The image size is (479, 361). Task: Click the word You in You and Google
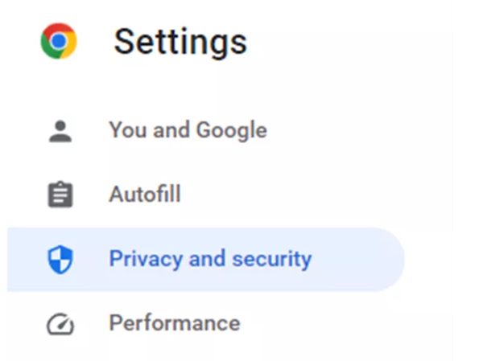(x=128, y=130)
